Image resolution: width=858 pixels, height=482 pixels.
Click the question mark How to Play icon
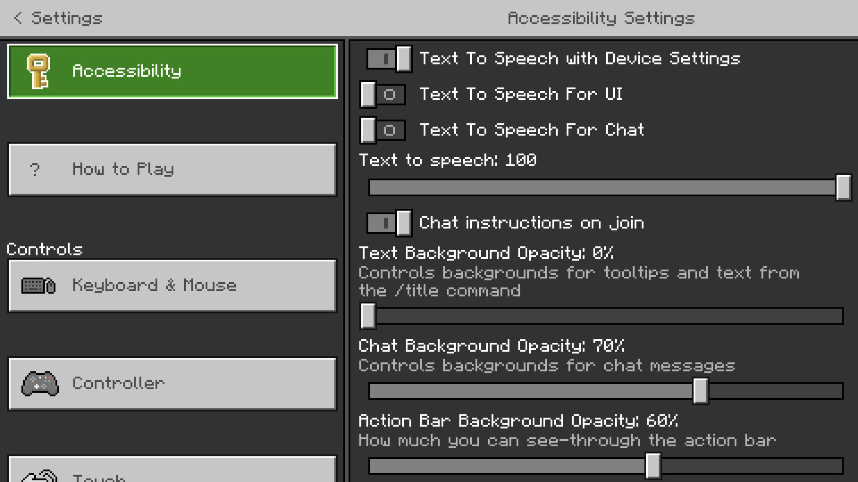[35, 170]
